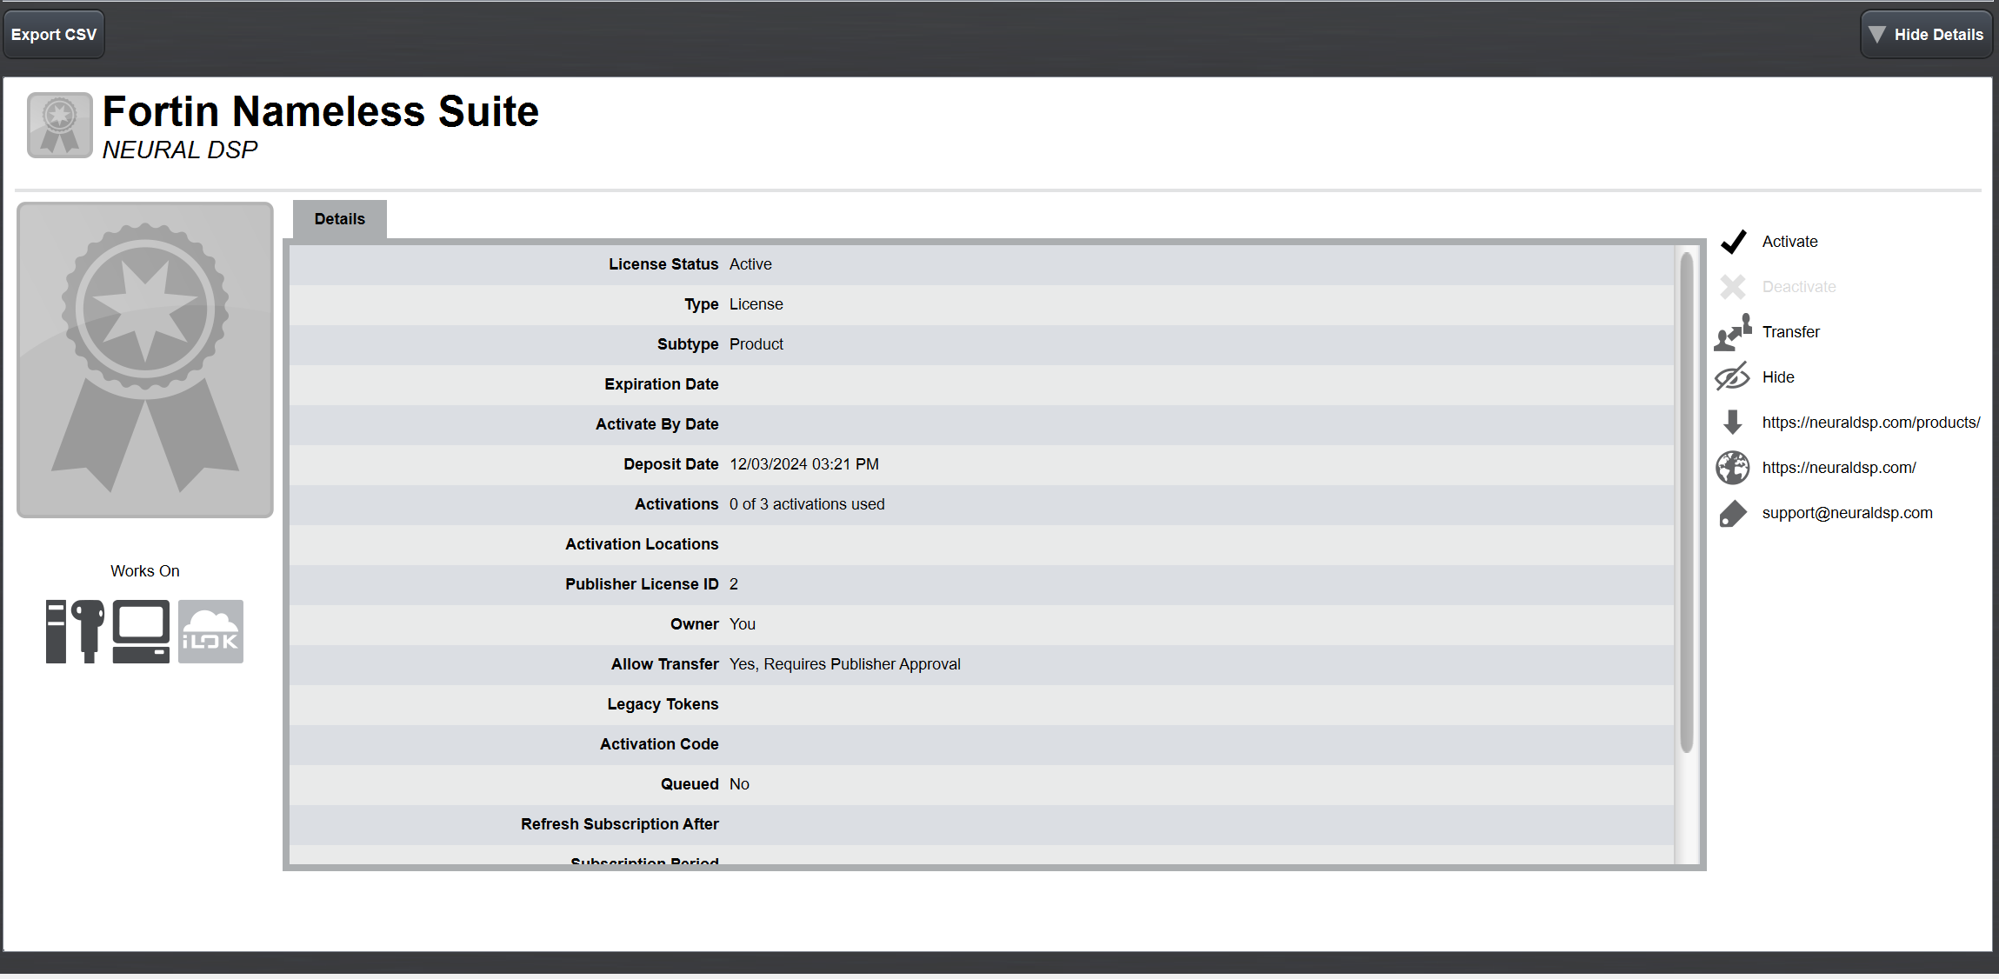The height and width of the screenshot is (979, 1999).
Task: Click the Transfer label
Action: tap(1790, 332)
